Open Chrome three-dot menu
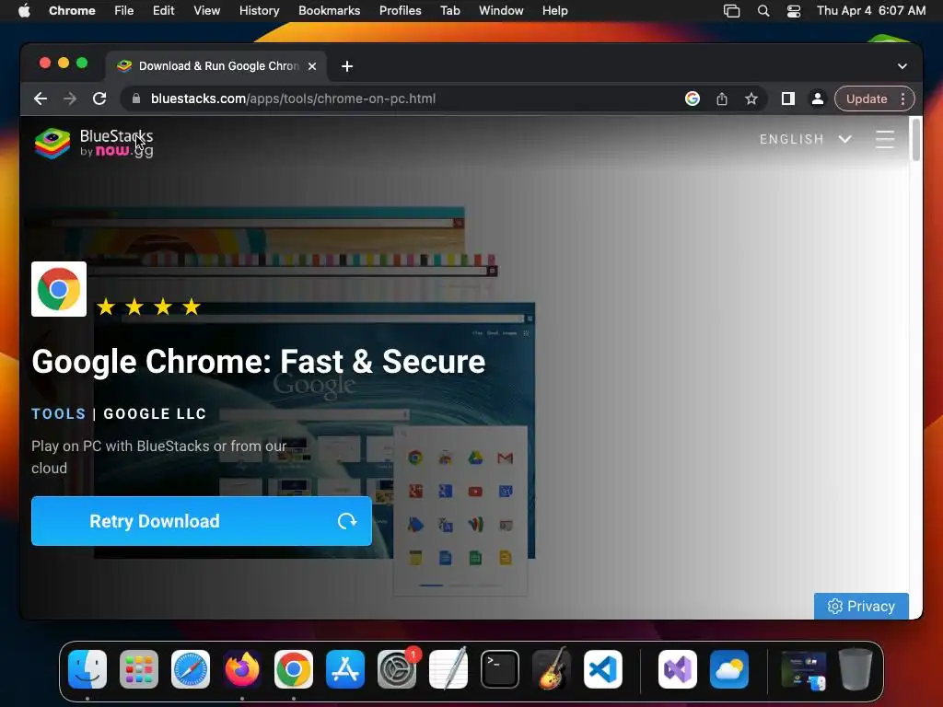Screen dimensions: 943x707 902,99
